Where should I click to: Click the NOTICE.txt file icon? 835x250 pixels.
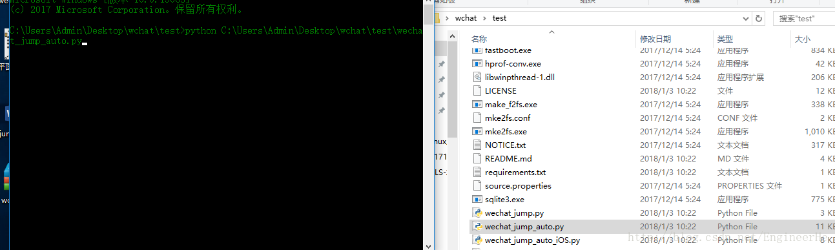(x=477, y=145)
